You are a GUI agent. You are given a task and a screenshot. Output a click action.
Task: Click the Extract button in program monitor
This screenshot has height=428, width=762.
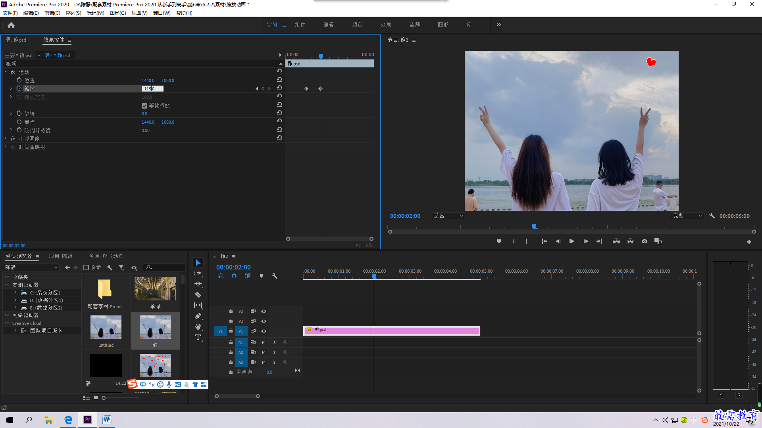pos(630,241)
